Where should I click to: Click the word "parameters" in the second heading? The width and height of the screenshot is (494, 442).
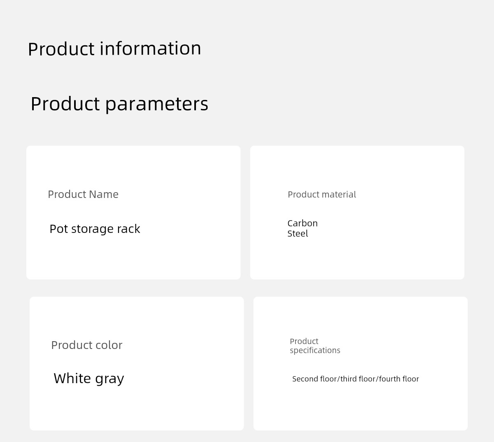157,104
